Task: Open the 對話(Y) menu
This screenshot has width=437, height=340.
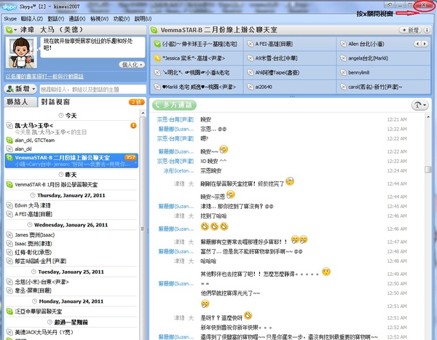Action: tap(56, 19)
